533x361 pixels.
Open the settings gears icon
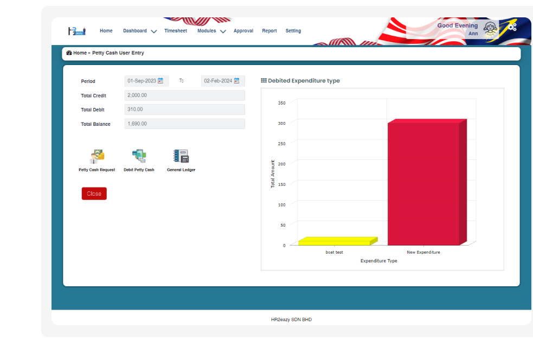click(x=512, y=27)
